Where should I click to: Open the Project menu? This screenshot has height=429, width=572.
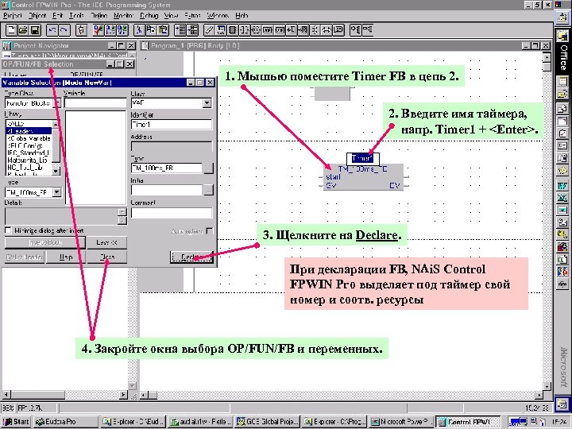[x=13, y=15]
